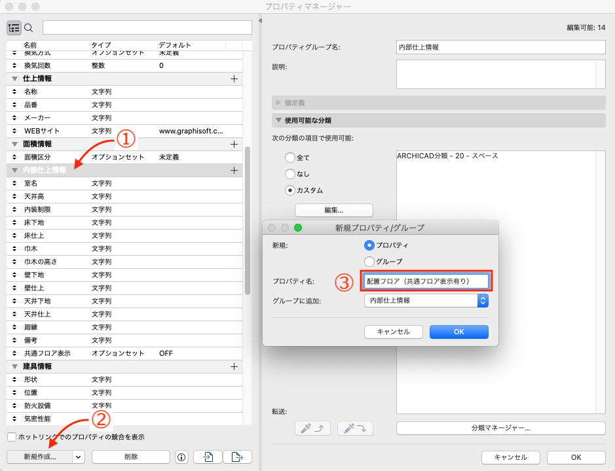Click キャンセル in 新規プロパティ/グループ dialog
This screenshot has width=615, height=471.
click(x=394, y=332)
